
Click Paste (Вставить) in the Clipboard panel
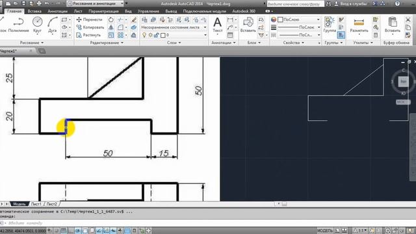393,25
